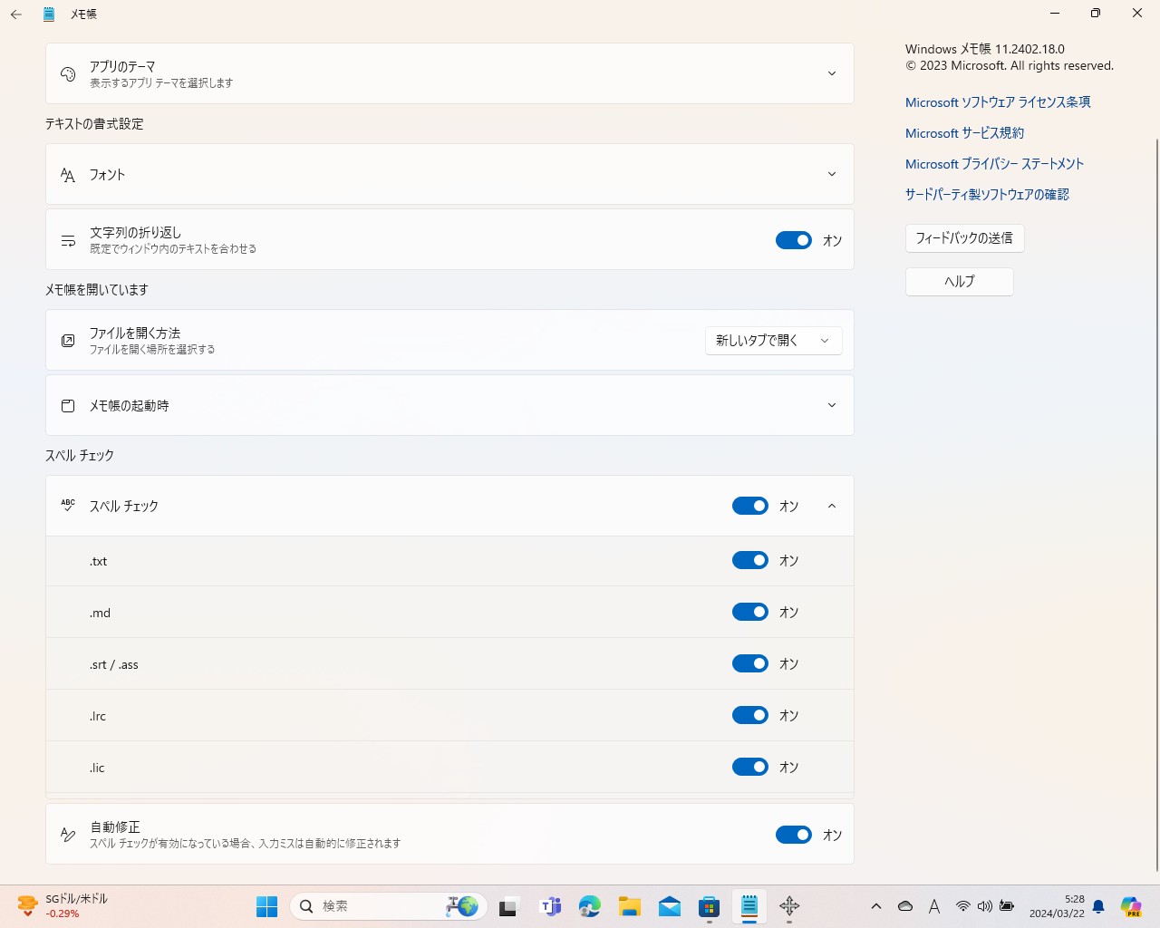Turn off 文字列の折り返し word wrap switch

tap(794, 240)
